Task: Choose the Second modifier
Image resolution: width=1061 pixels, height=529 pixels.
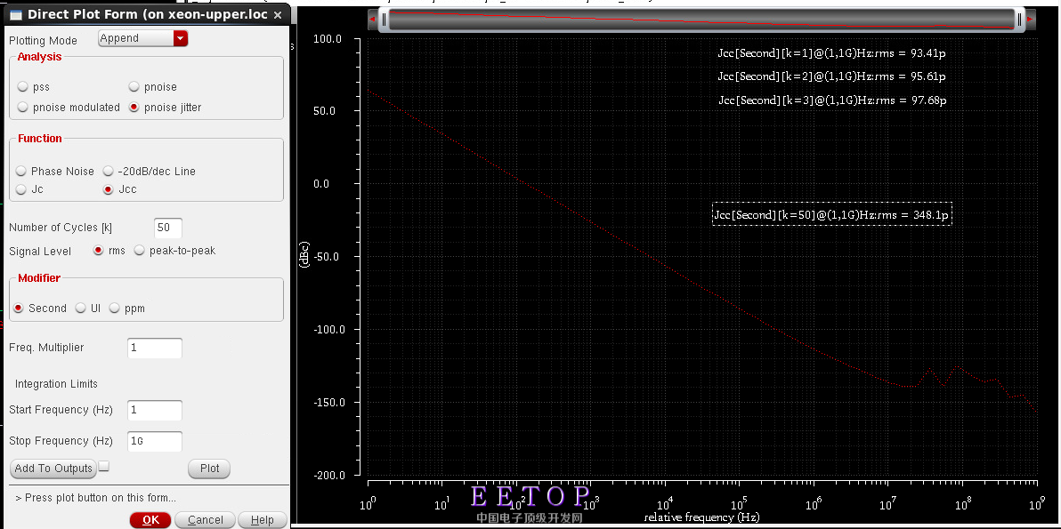Action: click(19, 309)
